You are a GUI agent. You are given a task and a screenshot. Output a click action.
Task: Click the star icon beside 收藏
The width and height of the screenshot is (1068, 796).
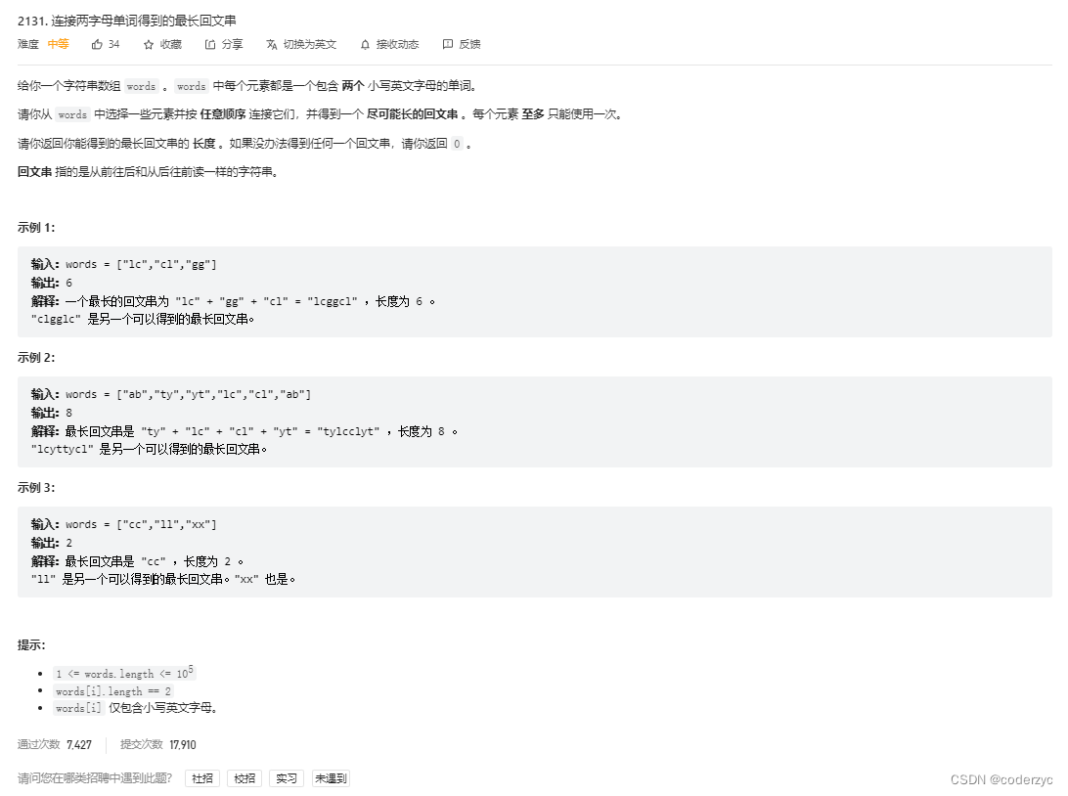(x=150, y=44)
